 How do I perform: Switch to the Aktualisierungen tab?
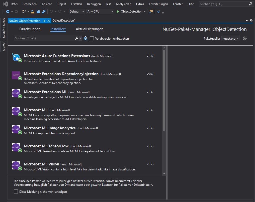[x=89, y=29]
